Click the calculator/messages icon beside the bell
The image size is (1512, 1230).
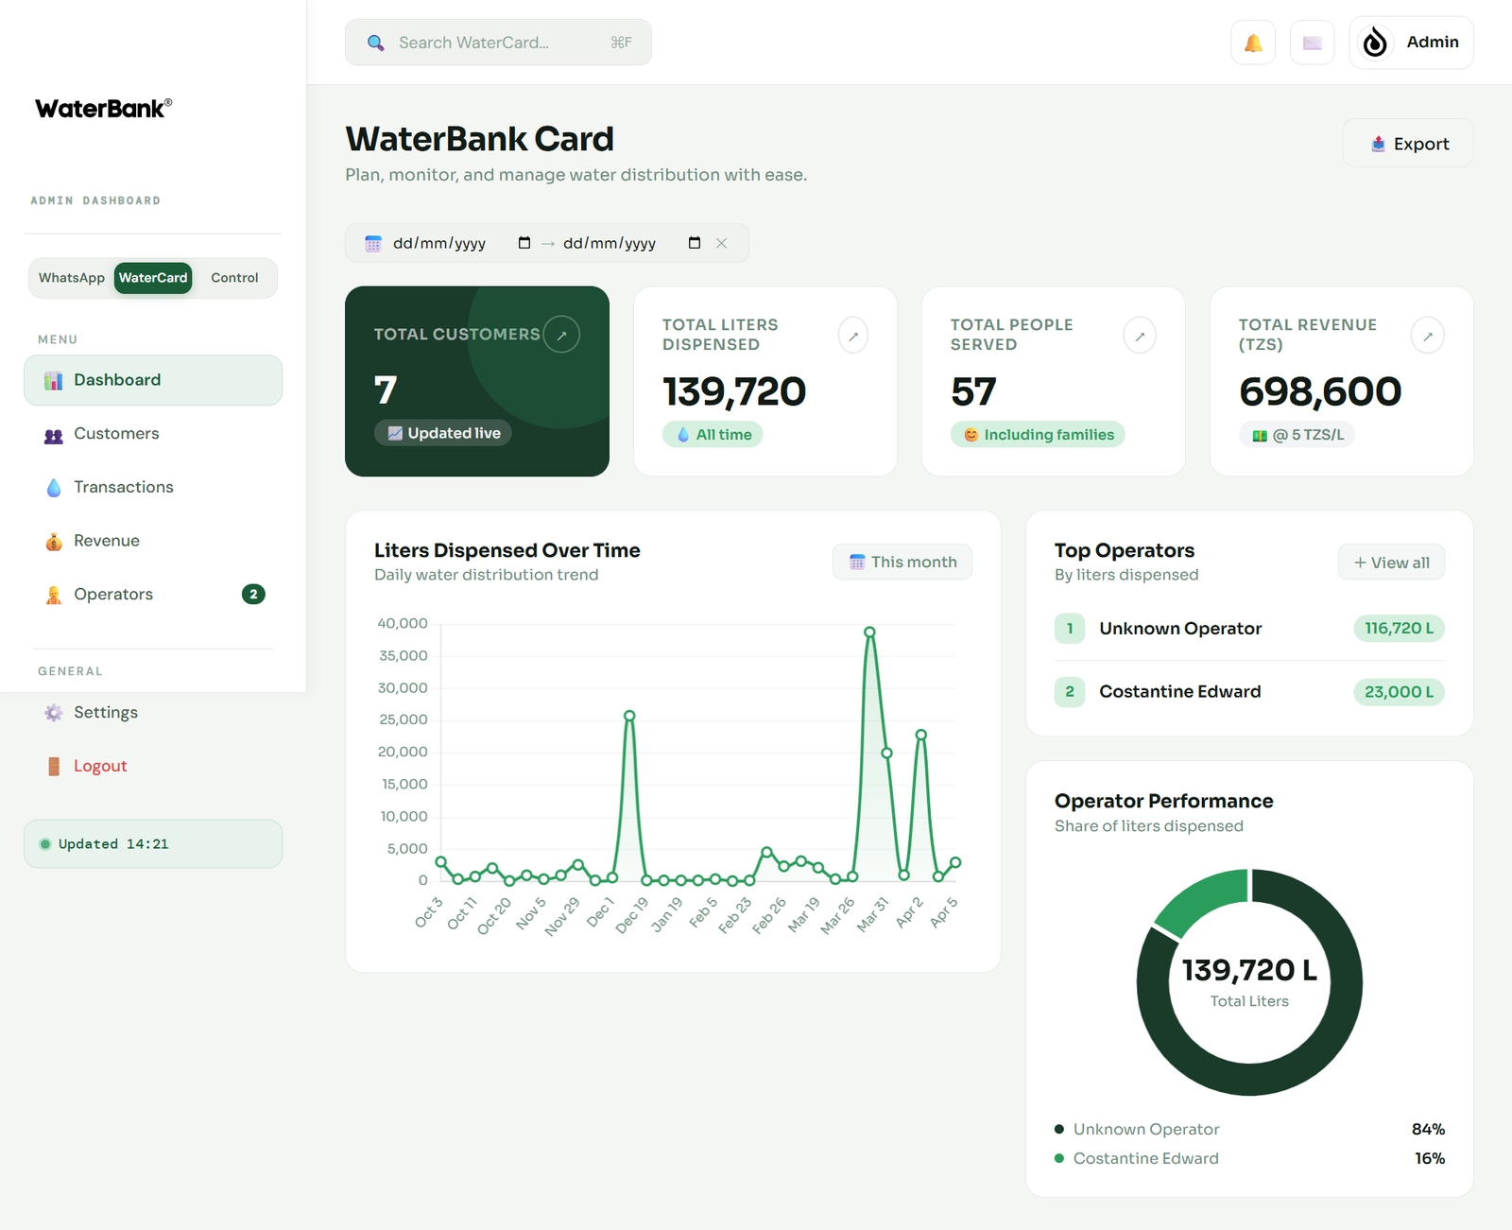(x=1312, y=42)
